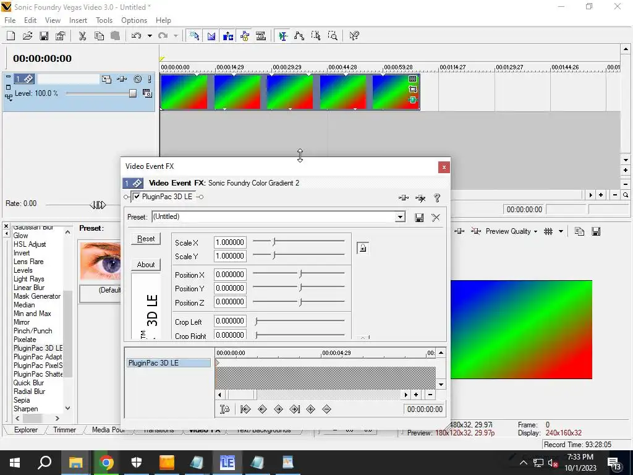
Task: Click track 1 Level slider
Action: 102,94
